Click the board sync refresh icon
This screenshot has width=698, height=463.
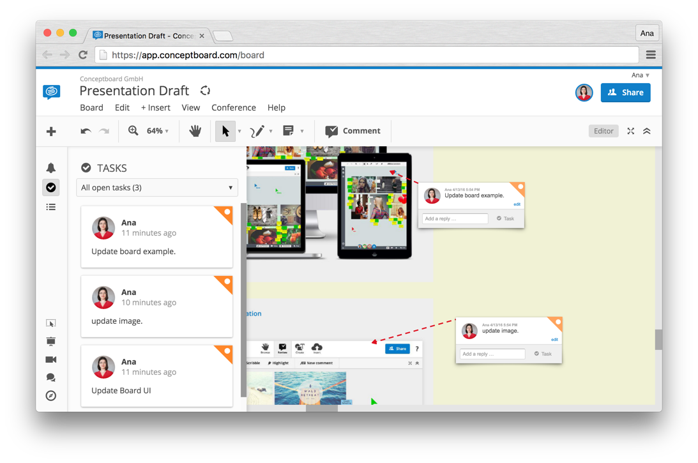point(205,91)
